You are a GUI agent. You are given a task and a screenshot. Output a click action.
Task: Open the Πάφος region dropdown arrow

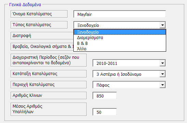tap(162, 85)
